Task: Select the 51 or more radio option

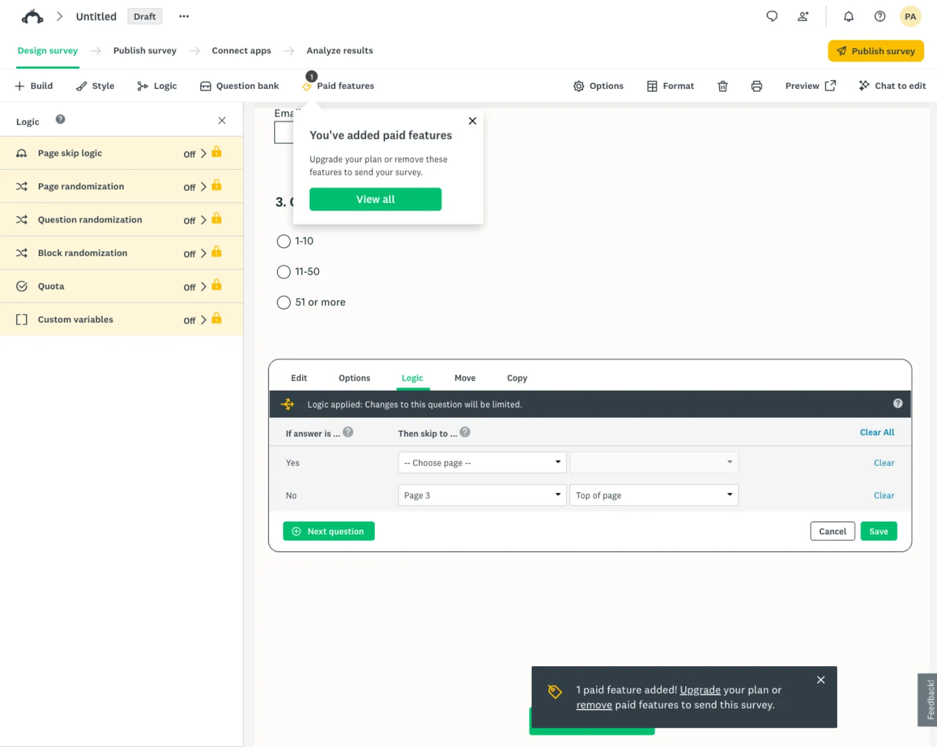Action: click(x=283, y=302)
